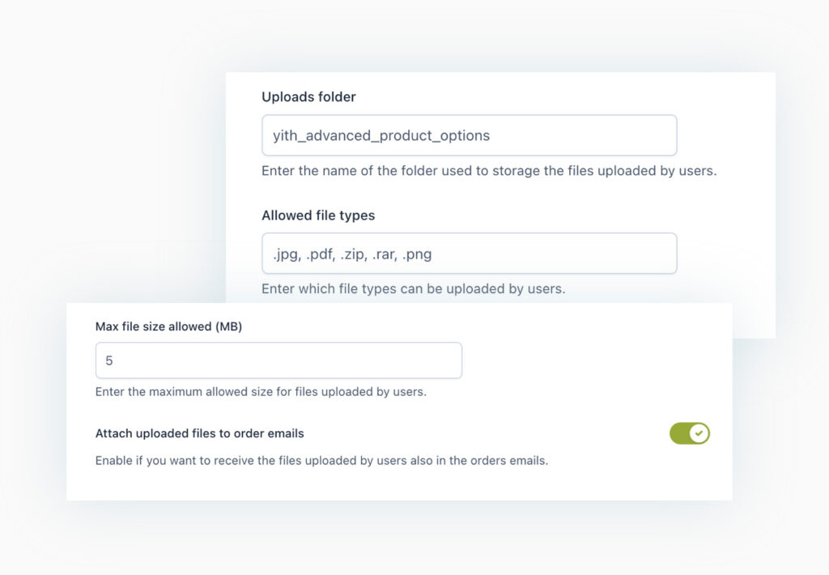Image resolution: width=829 pixels, height=575 pixels.
Task: Click the upper settings panel background
Action: 729,105
